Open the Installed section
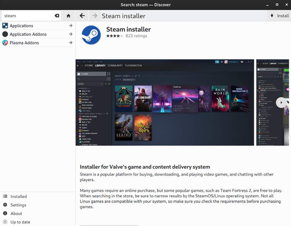Screen dimensions: 291x226 click(18, 196)
